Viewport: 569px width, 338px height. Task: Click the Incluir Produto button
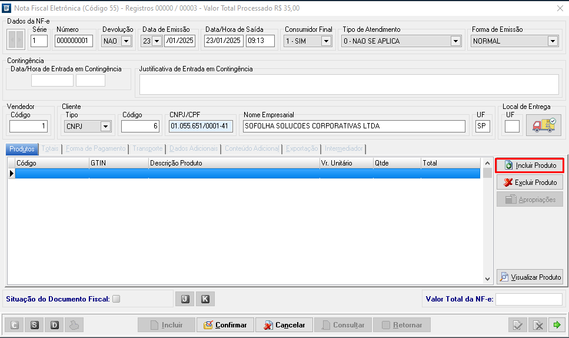click(x=530, y=165)
